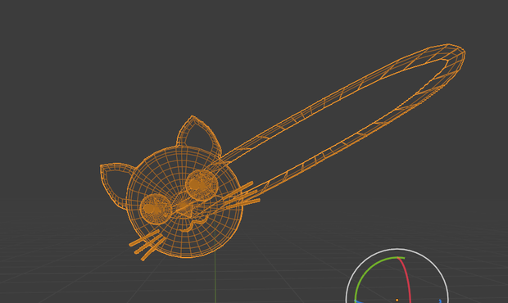Click the orange origin dot inside the gizmo
This screenshot has width=508, height=303.
click(x=397, y=301)
